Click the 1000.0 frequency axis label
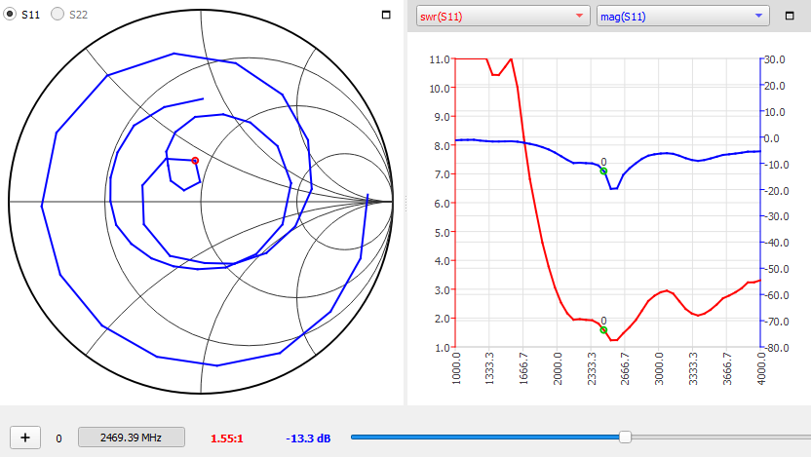This screenshot has height=457, width=811. 455,368
